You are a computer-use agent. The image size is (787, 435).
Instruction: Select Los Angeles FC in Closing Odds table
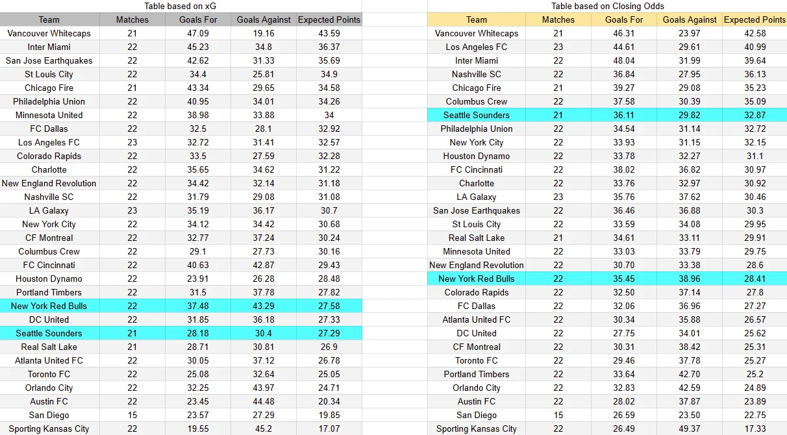[477, 47]
